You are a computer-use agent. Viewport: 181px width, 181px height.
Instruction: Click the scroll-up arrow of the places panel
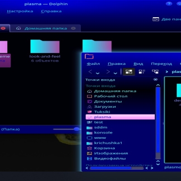click(158, 85)
